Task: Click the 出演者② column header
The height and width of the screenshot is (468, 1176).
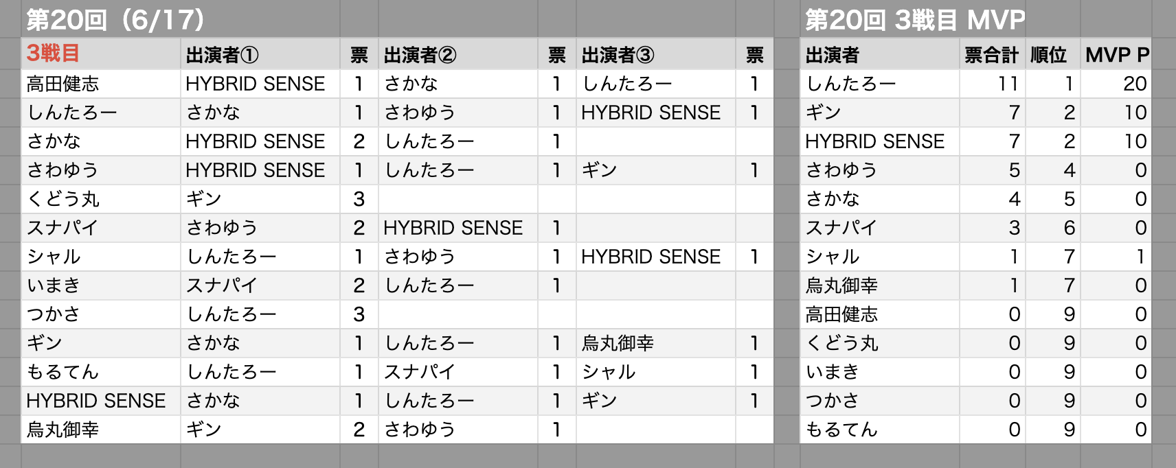Action: click(x=458, y=54)
